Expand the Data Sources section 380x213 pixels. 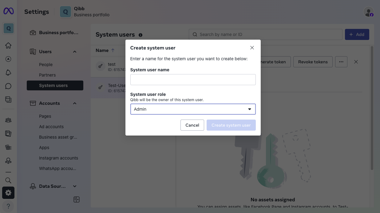pyautogui.click(x=74, y=186)
